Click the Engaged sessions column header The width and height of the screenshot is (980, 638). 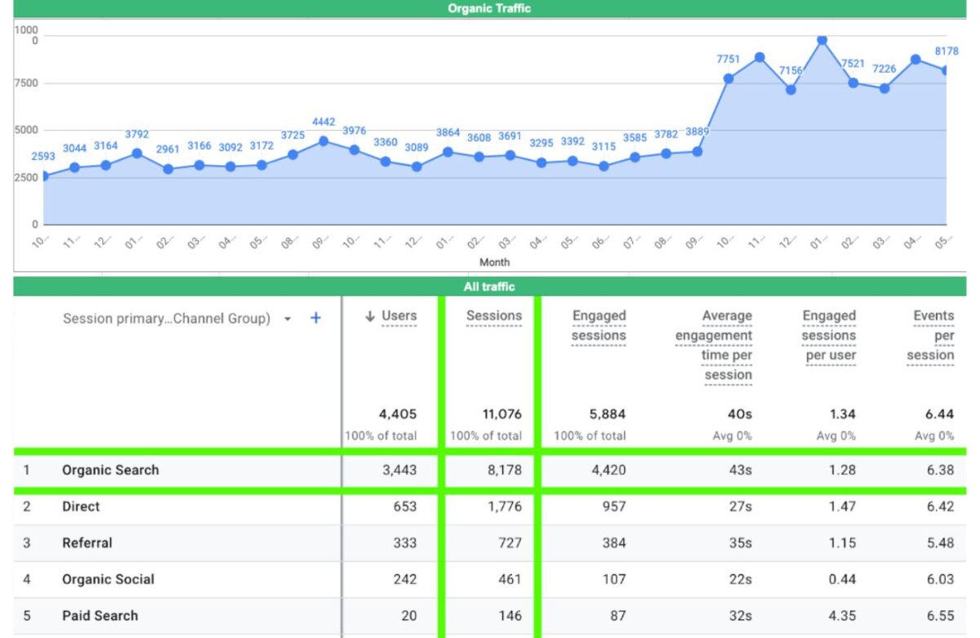[x=599, y=325]
